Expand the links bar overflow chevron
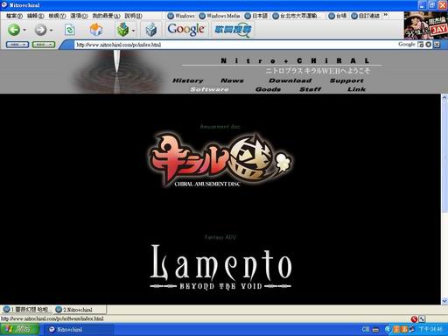448x336 pixels. [386, 15]
